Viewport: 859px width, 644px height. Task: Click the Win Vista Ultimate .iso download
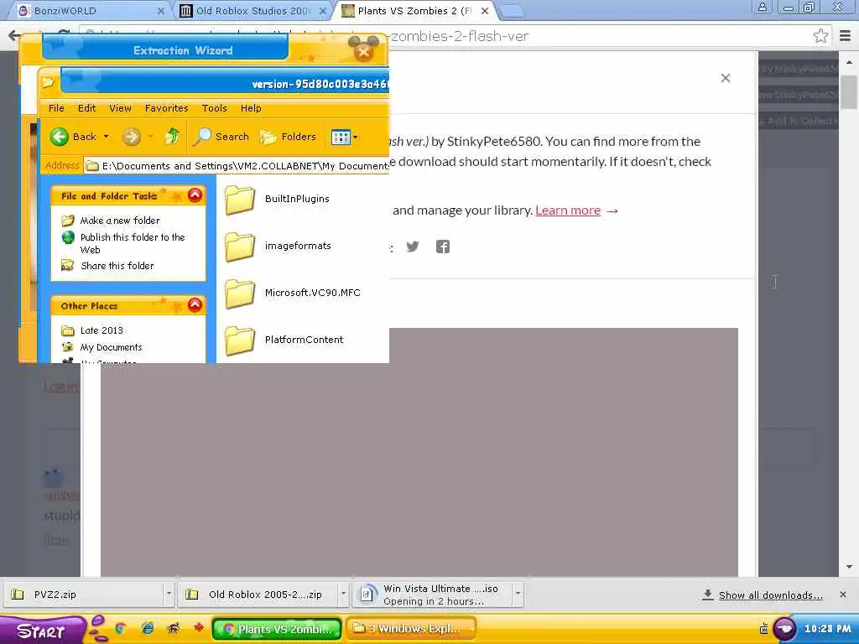[432, 595]
